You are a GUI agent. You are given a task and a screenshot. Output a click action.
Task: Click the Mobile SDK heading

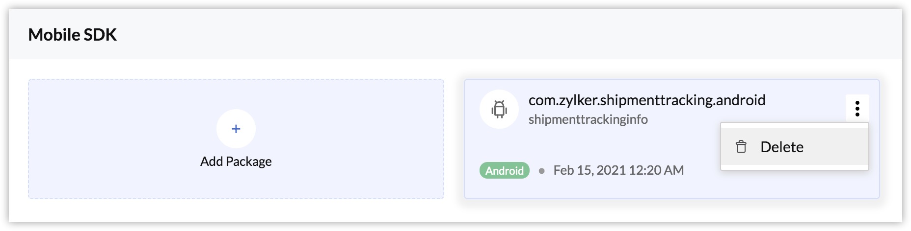[x=72, y=35]
